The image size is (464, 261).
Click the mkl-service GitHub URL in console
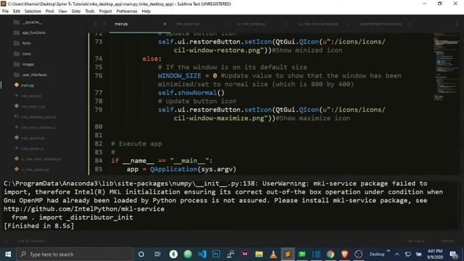click(x=84, y=209)
